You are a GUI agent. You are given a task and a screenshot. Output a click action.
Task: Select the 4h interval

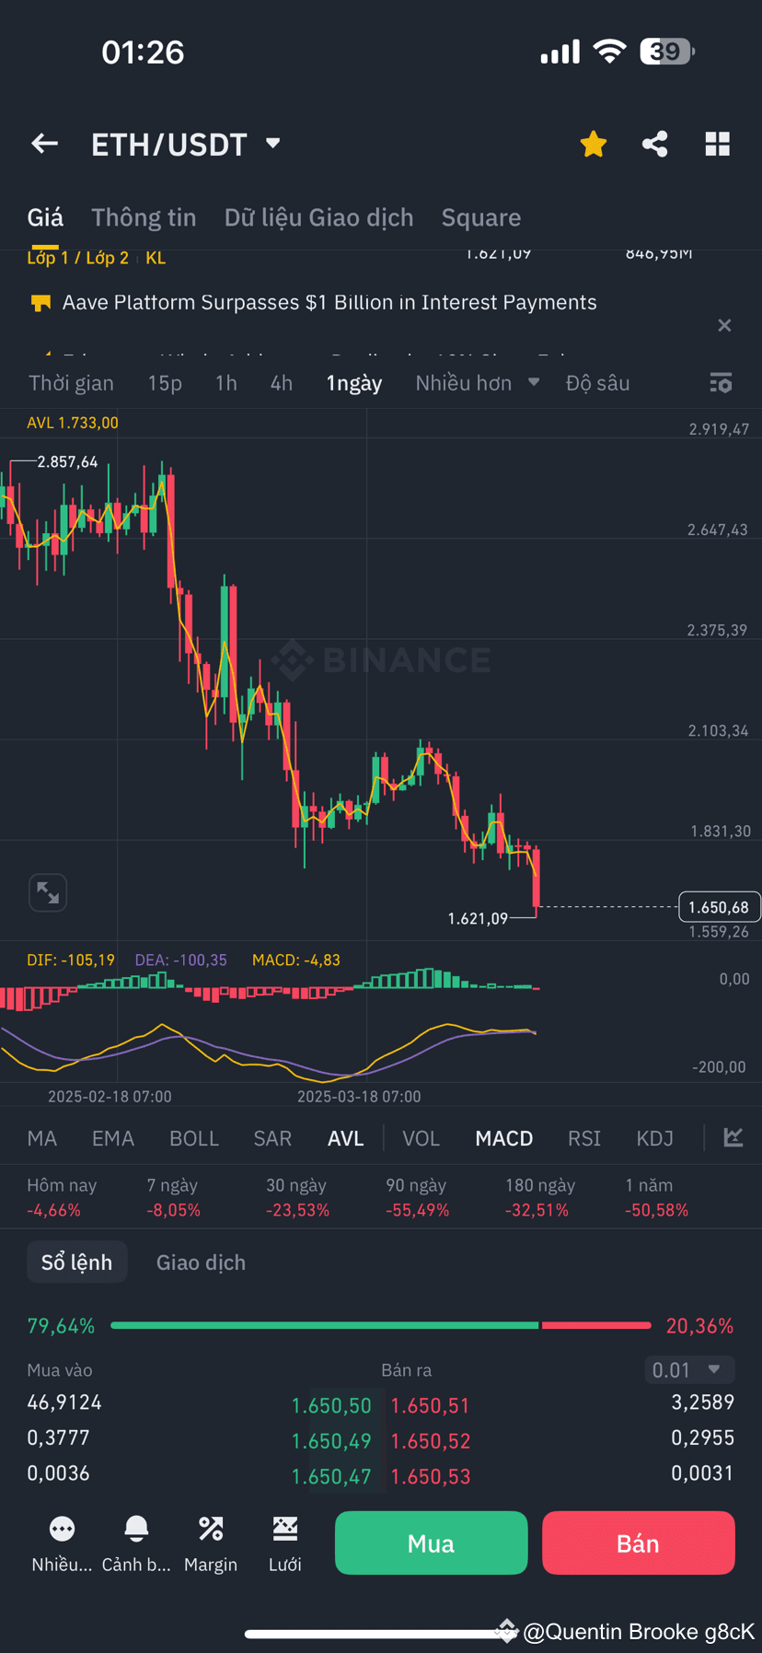point(282,383)
